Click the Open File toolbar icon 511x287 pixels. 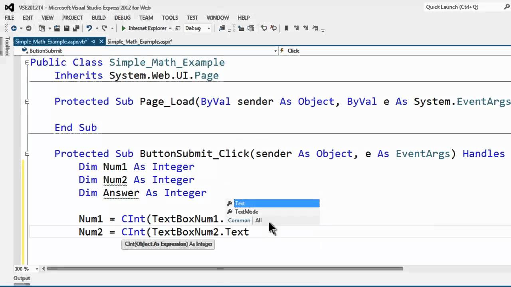click(57, 28)
